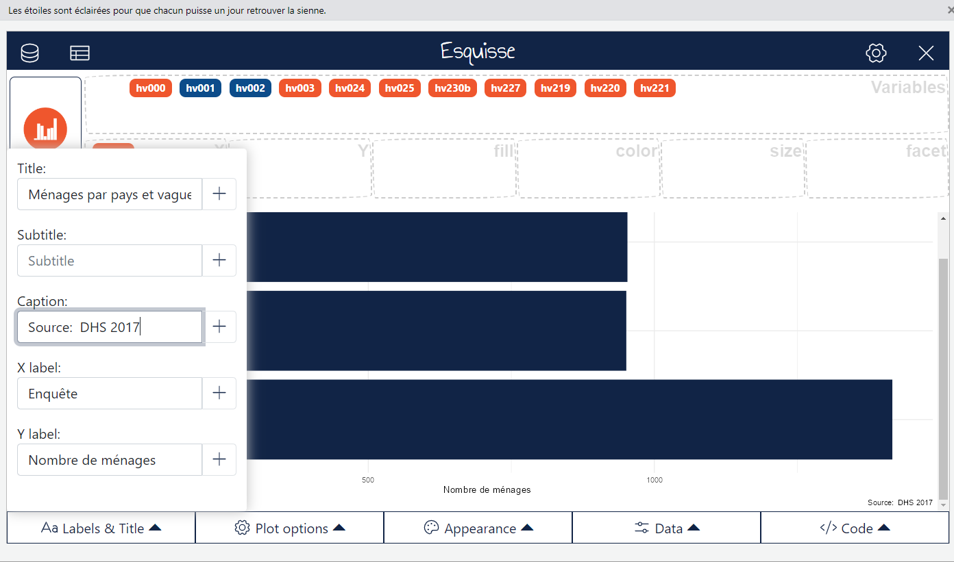Screen dimensions: 954x562
Task: Open Subtitle formatting options plus button
Action: pos(219,261)
